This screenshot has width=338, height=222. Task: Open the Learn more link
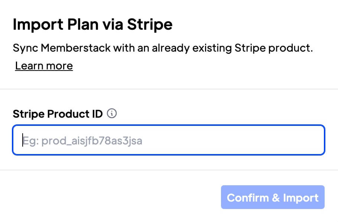44,66
